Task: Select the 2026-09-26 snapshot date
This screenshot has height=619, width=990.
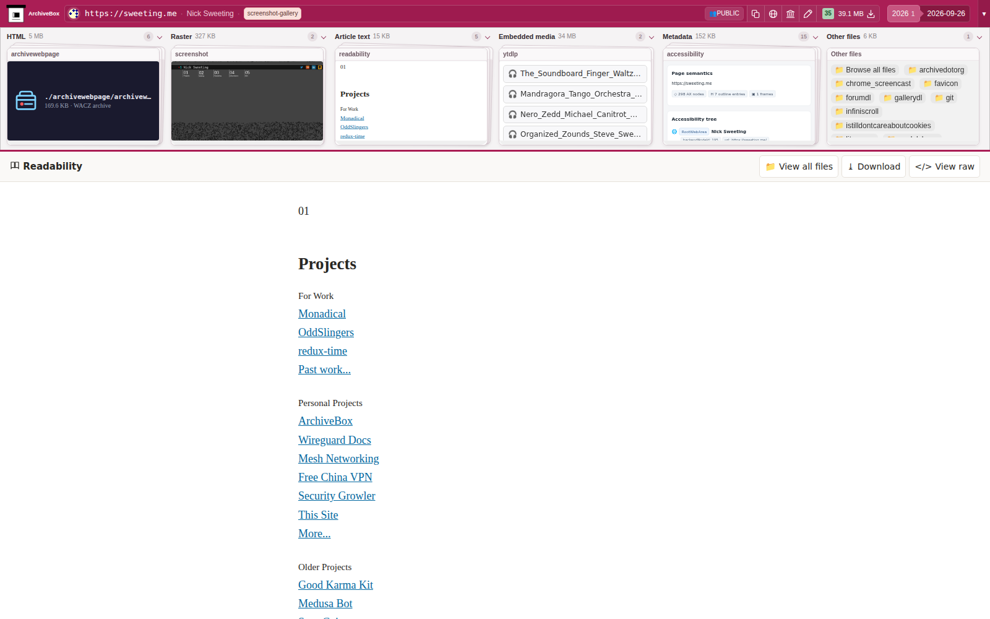Action: [x=945, y=14]
